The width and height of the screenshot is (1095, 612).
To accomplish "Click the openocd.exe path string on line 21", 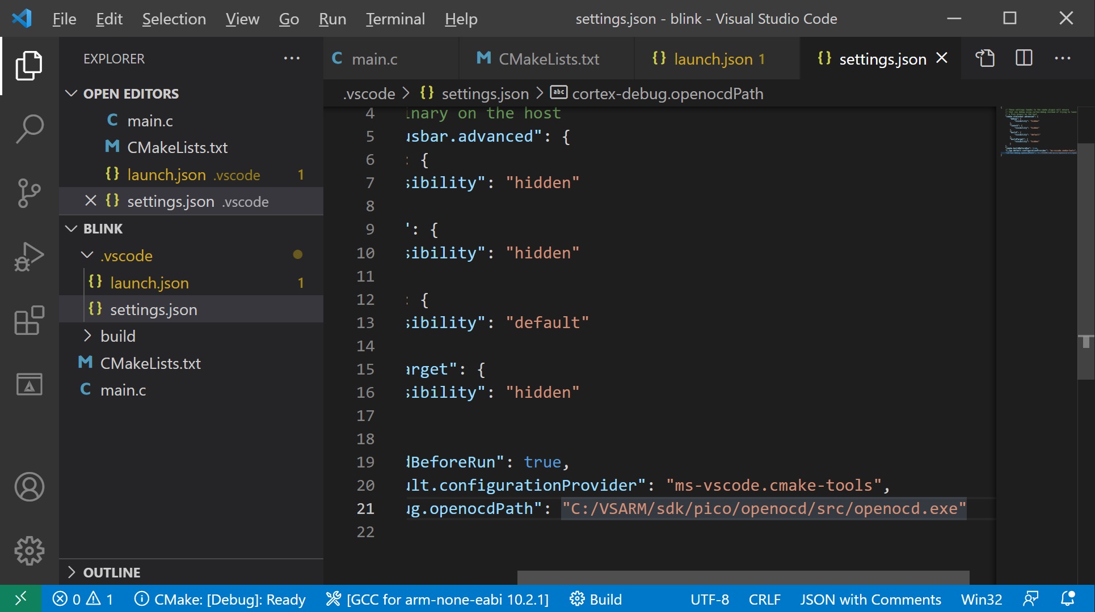I will [x=764, y=509].
